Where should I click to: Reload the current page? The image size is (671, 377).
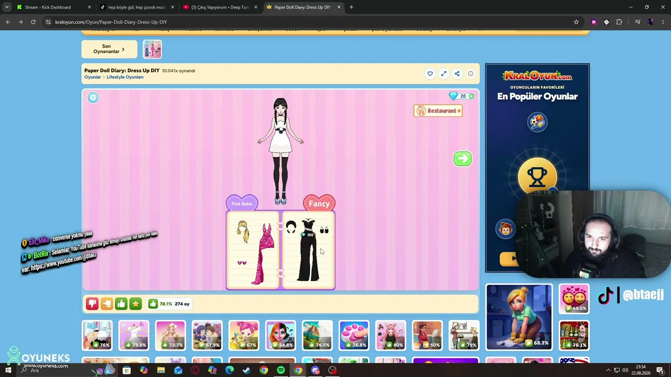click(x=33, y=22)
